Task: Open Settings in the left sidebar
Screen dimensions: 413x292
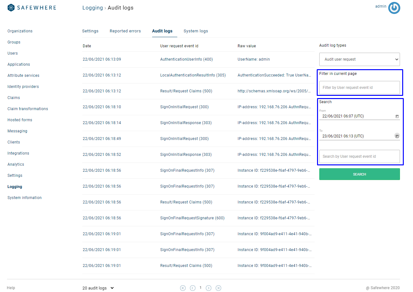Action: 15,176
